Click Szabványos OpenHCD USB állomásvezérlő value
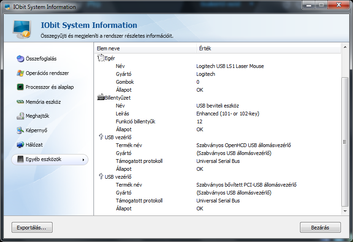The image size is (353, 242). coord(244,145)
